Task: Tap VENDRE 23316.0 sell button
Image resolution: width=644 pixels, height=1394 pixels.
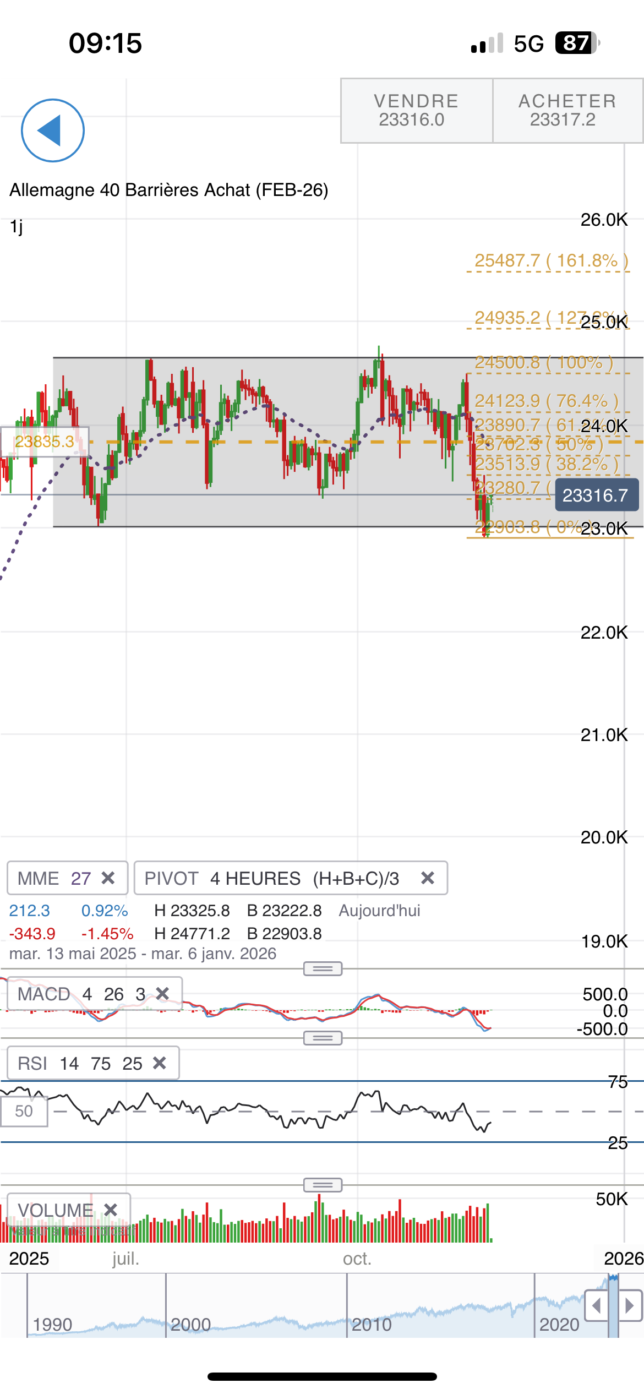Action: click(417, 111)
